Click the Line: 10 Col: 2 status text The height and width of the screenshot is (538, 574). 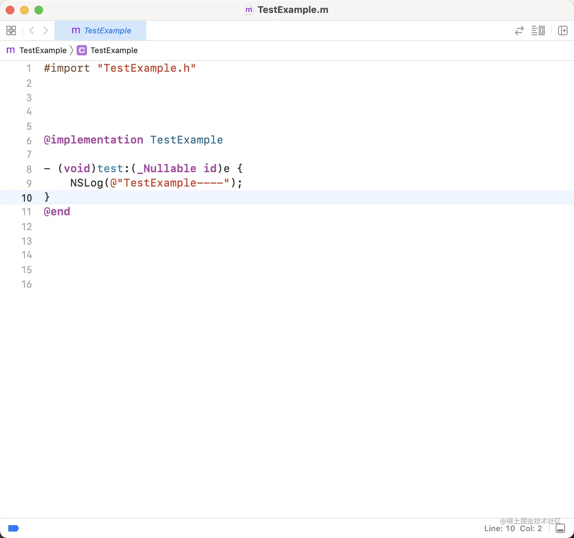tap(513, 529)
